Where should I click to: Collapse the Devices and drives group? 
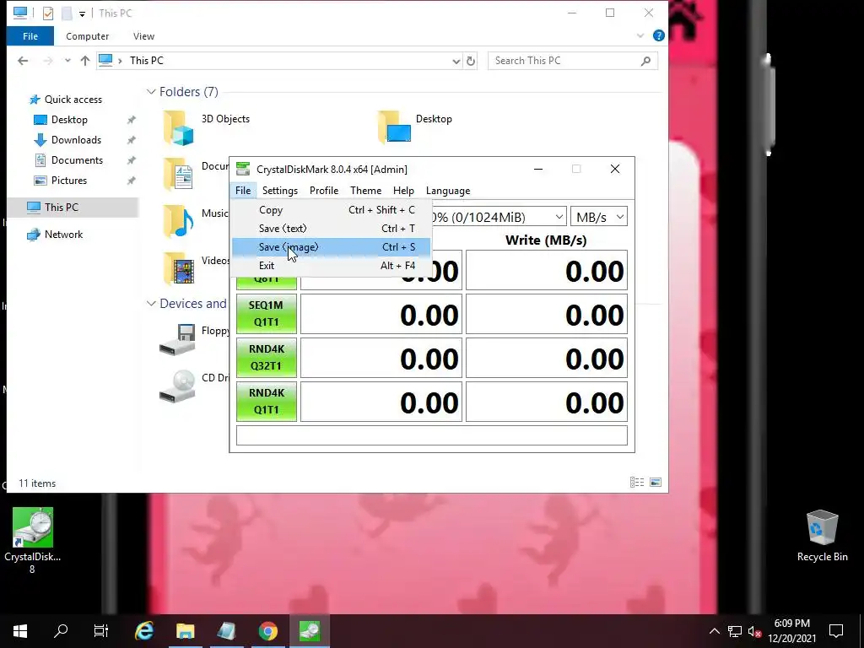click(151, 304)
